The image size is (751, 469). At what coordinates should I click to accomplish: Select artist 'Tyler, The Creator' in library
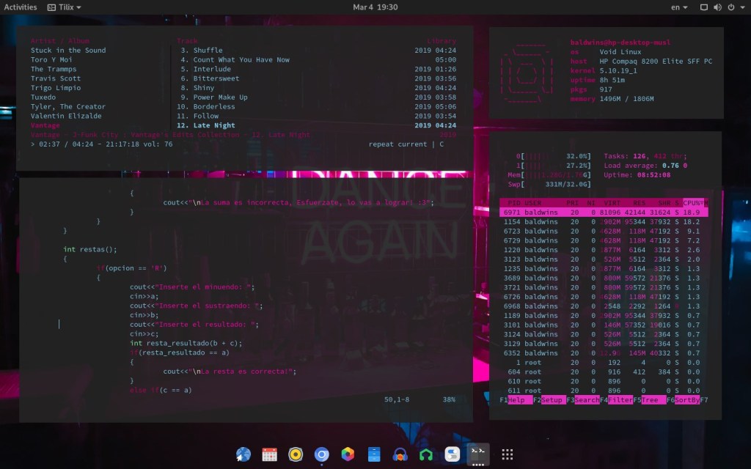67,106
